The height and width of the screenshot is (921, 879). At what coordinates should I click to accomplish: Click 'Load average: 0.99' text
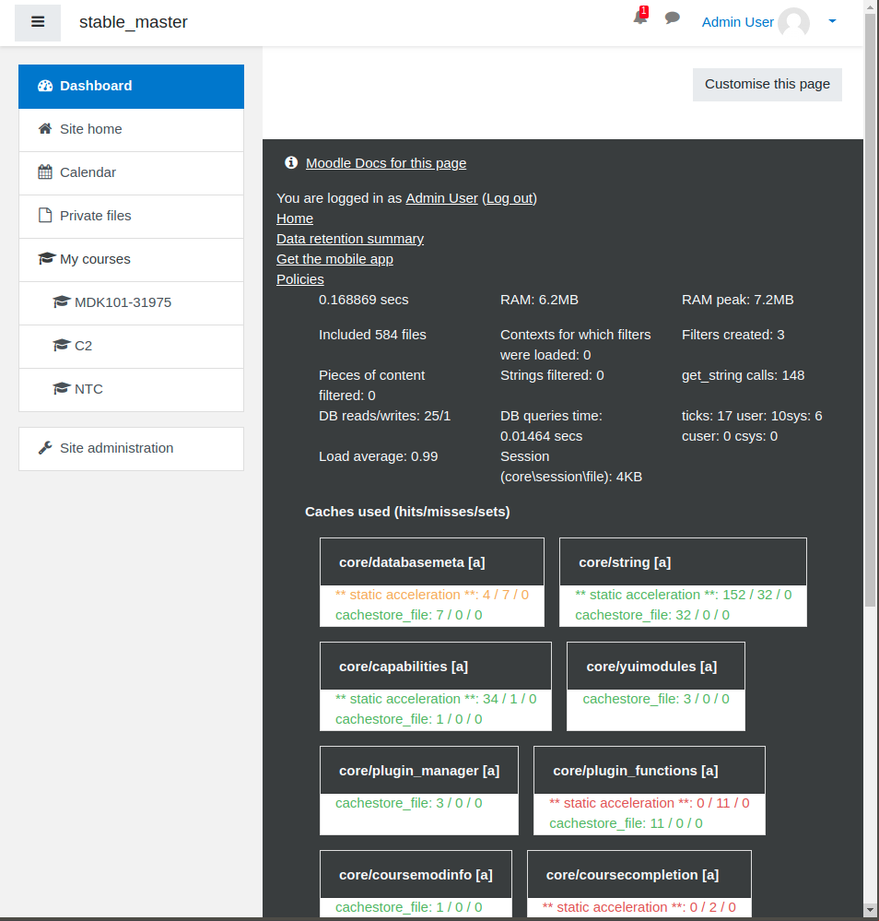click(378, 456)
